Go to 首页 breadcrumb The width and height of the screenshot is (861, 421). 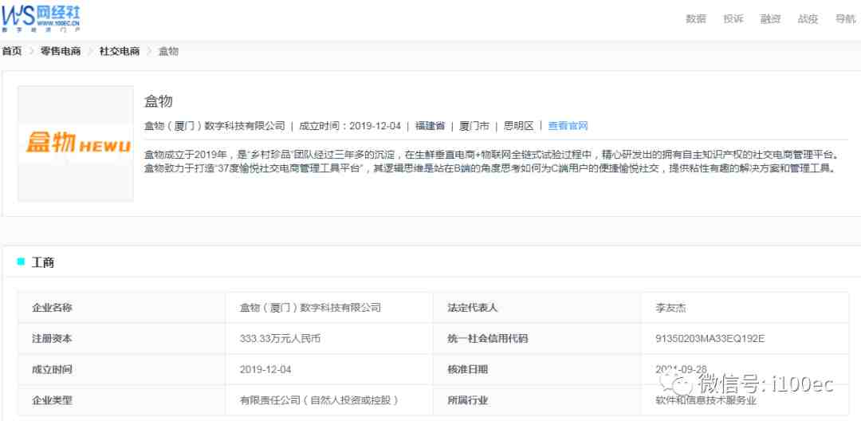click(x=12, y=52)
